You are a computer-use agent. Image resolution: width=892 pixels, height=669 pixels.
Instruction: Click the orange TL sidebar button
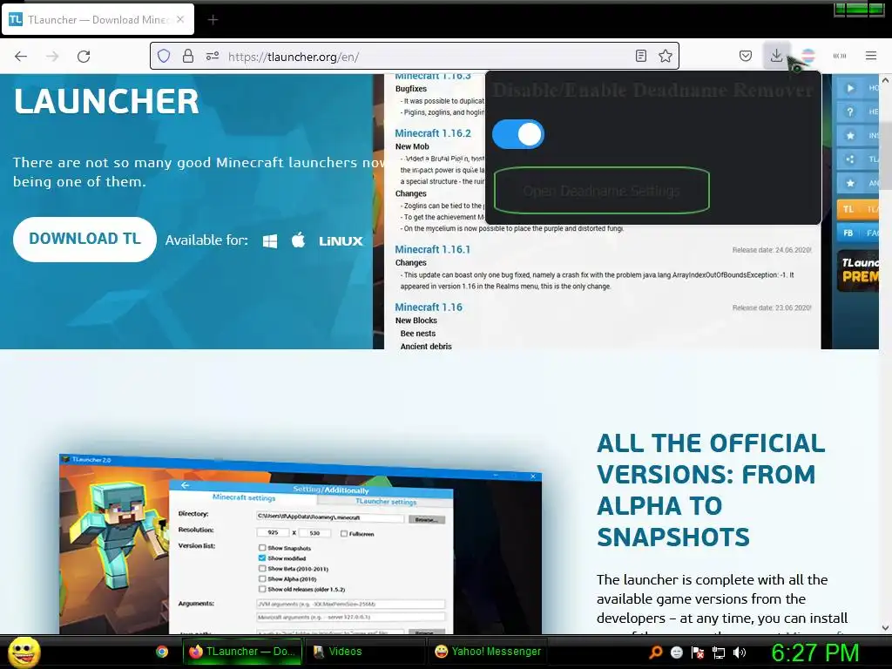pyautogui.click(x=858, y=209)
